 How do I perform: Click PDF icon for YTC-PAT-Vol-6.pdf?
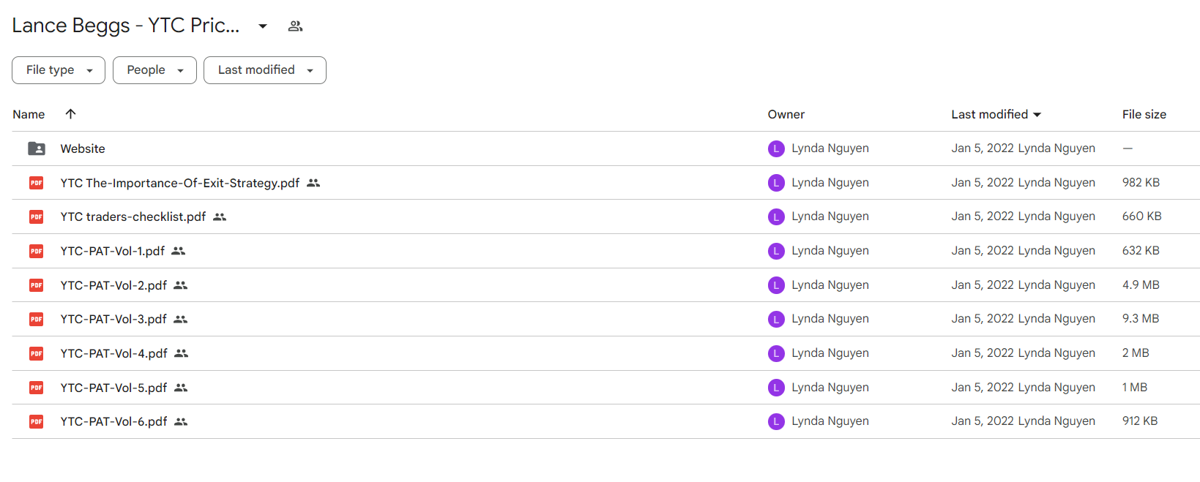click(37, 421)
